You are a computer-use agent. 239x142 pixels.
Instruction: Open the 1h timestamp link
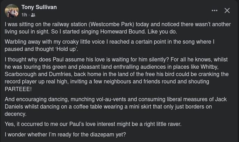click(24, 15)
